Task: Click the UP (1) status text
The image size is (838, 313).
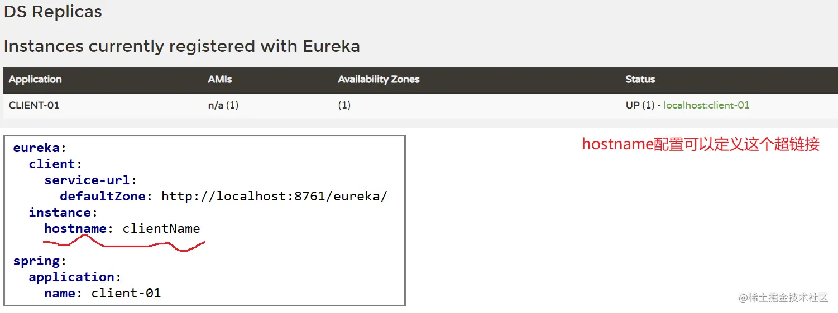Action: [x=640, y=105]
